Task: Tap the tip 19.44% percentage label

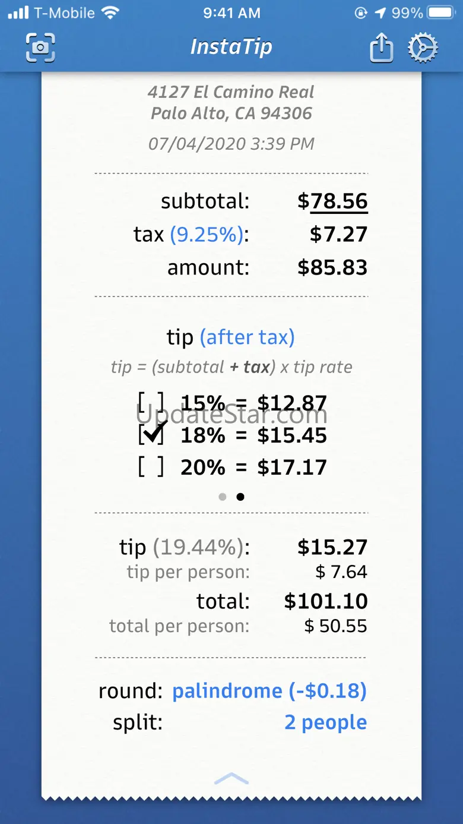Action: [x=198, y=547]
